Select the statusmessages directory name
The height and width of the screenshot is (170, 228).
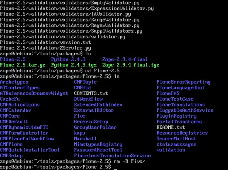click(177, 144)
